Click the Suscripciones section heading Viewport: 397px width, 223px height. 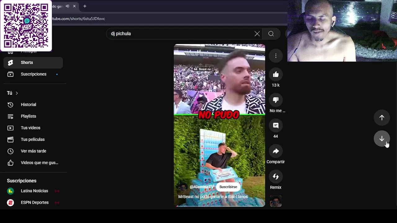click(x=22, y=181)
